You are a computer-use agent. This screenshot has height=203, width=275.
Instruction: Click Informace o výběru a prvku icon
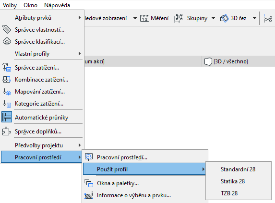click(x=89, y=195)
